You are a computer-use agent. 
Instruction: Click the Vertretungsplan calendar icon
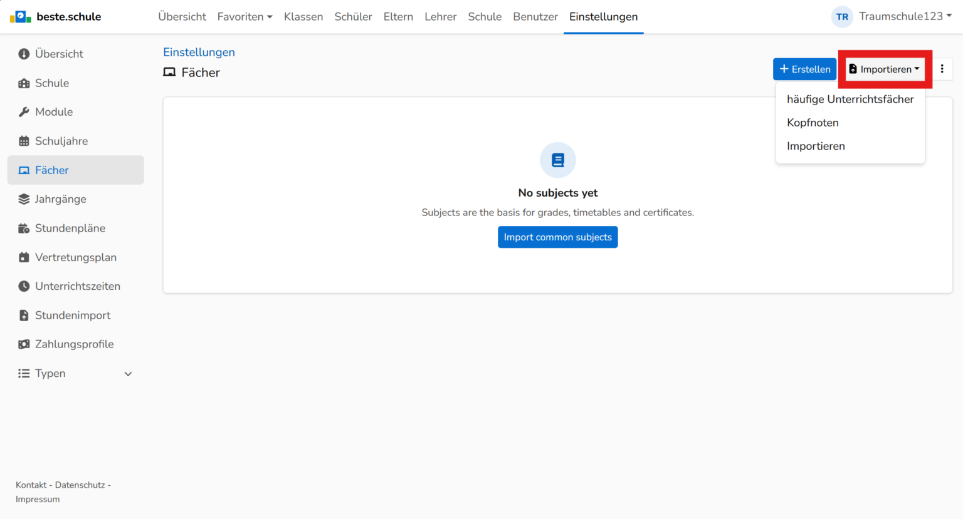(24, 257)
